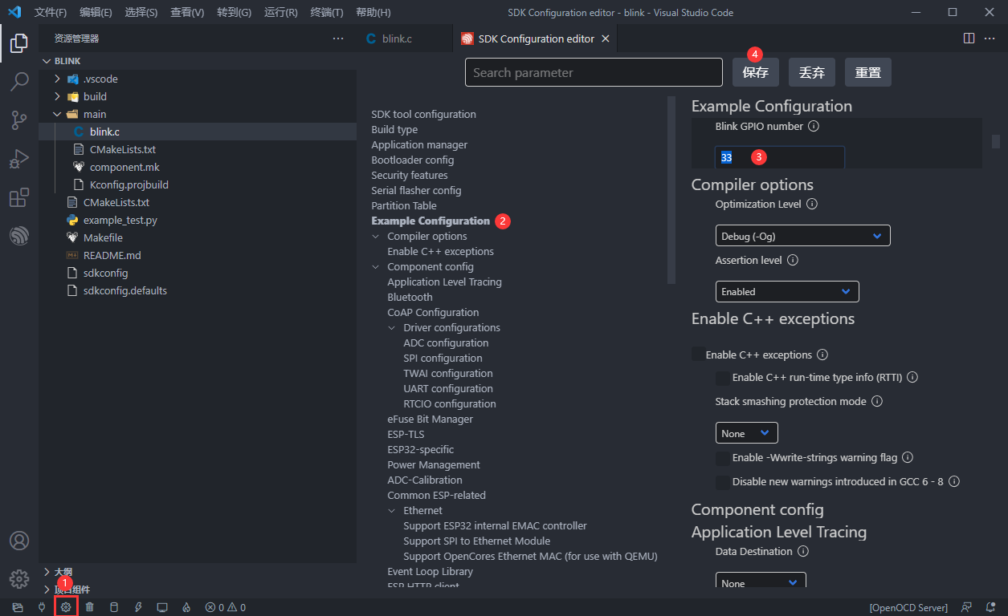The width and height of the screenshot is (1008, 616).
Task: Open the Search view in activity bar
Action: pyautogui.click(x=19, y=81)
